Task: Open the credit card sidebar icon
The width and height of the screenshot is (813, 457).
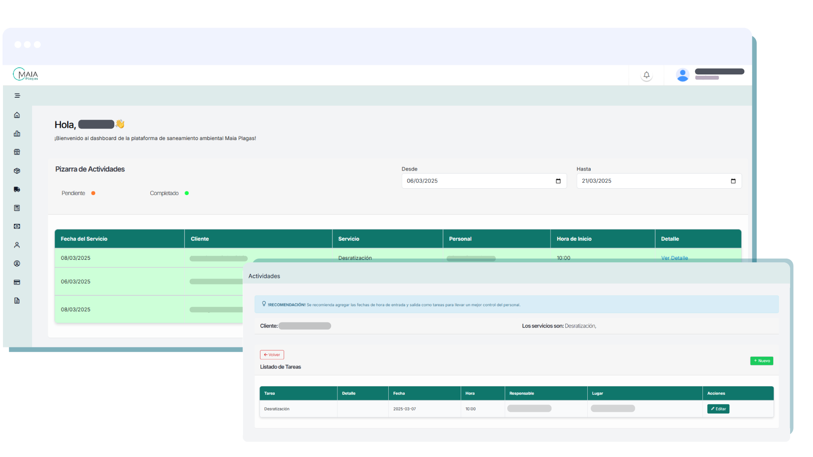Action: pos(17,282)
